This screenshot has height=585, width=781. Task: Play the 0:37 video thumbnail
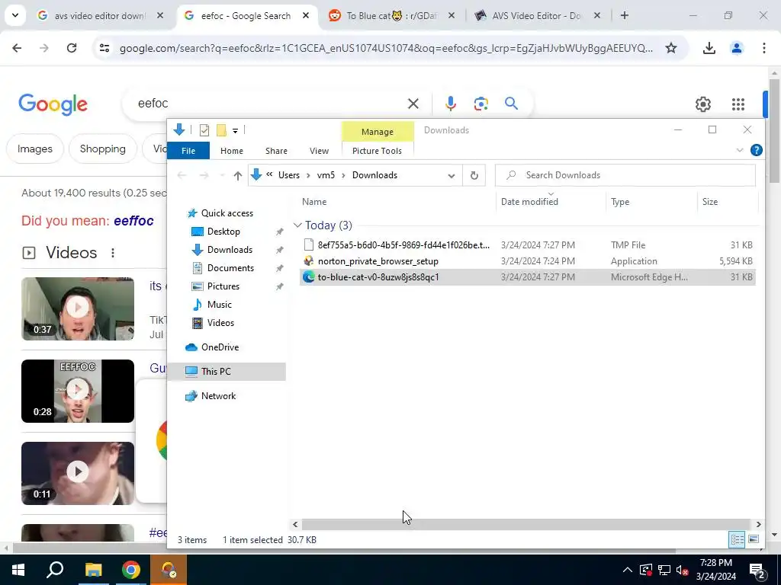click(x=78, y=308)
